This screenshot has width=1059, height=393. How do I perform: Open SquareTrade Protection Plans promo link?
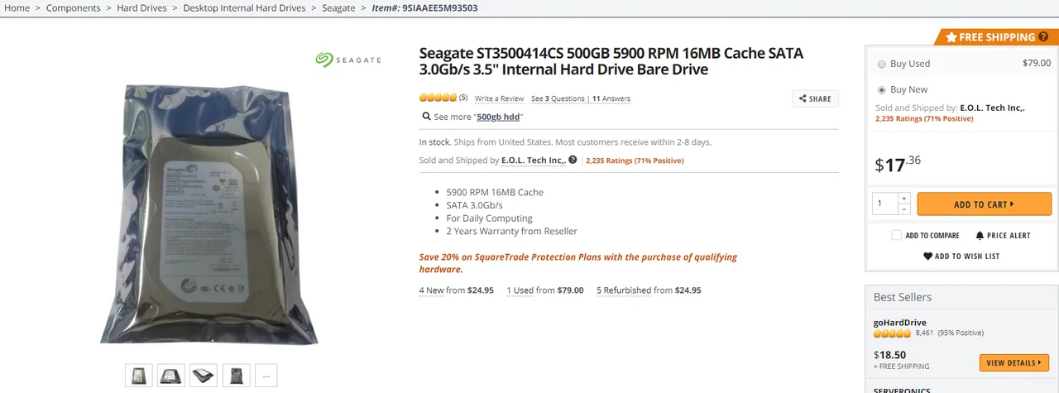(578, 263)
